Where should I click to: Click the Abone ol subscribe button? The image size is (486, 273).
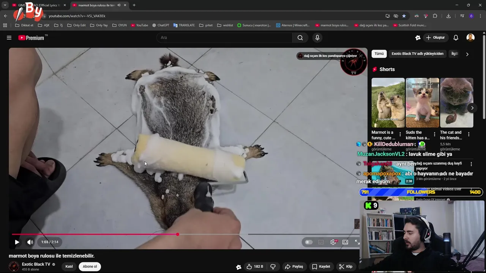(x=90, y=267)
